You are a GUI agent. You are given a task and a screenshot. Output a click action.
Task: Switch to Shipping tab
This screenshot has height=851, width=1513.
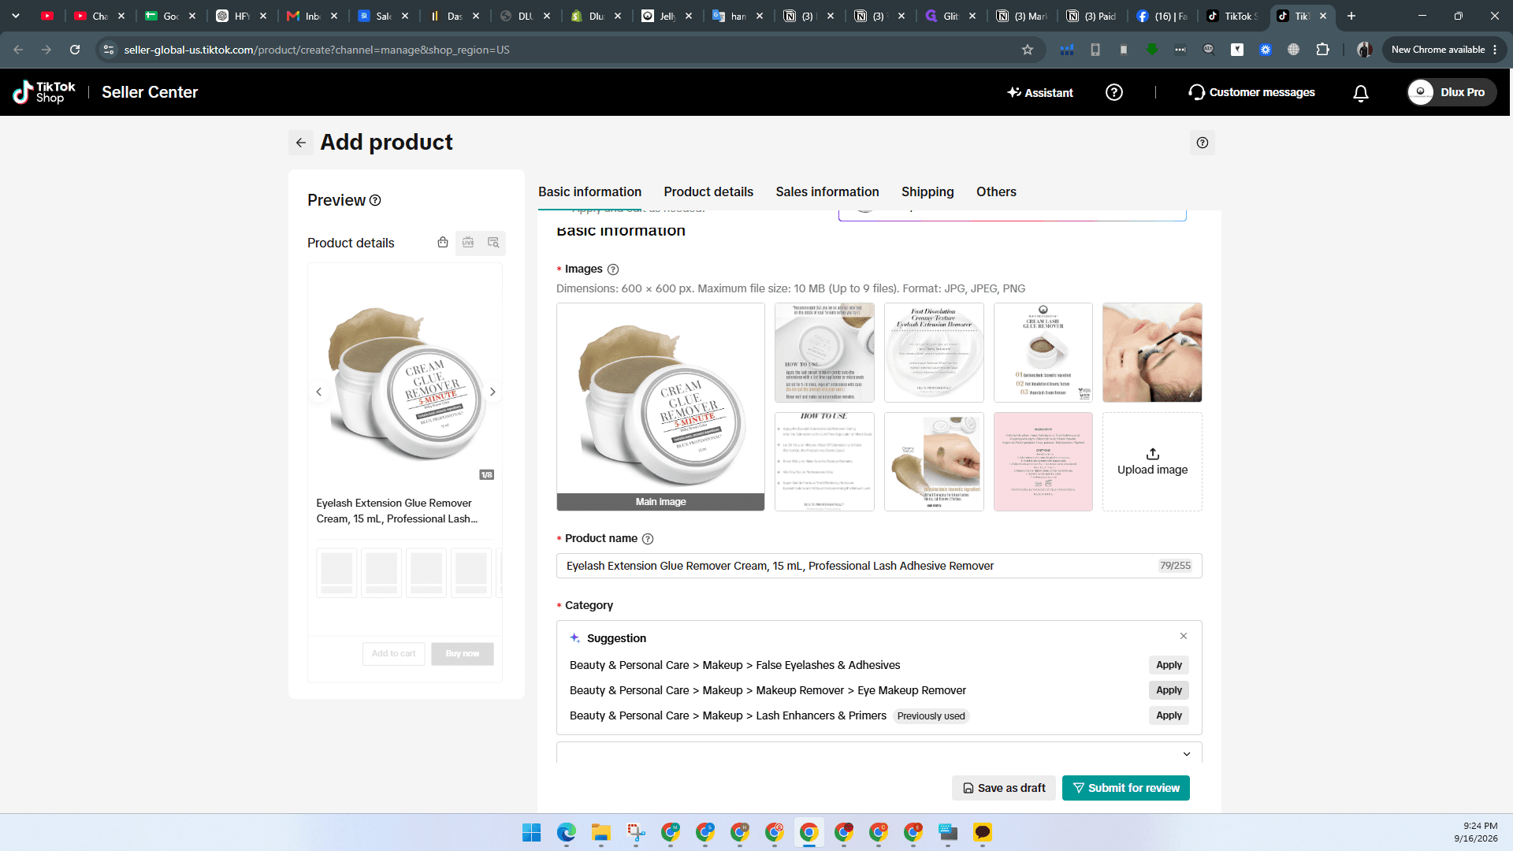(x=928, y=191)
